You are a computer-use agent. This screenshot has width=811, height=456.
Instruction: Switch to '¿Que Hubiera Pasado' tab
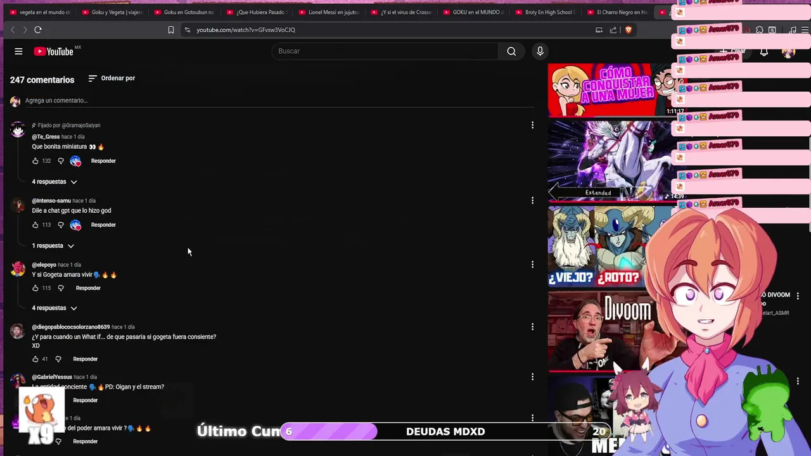point(258,12)
